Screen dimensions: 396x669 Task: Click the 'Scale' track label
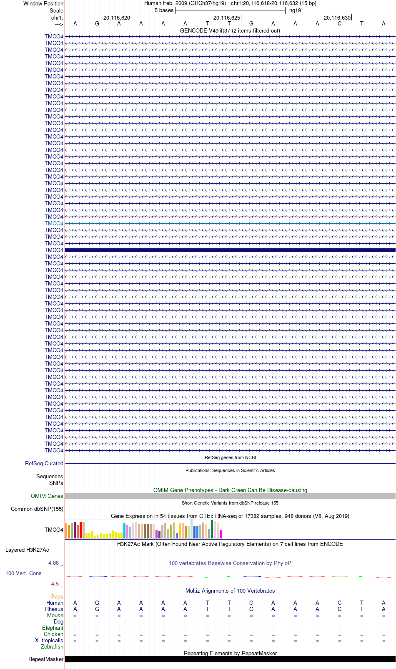[x=57, y=10]
